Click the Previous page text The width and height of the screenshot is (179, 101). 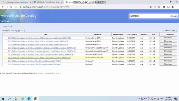tap(168, 31)
